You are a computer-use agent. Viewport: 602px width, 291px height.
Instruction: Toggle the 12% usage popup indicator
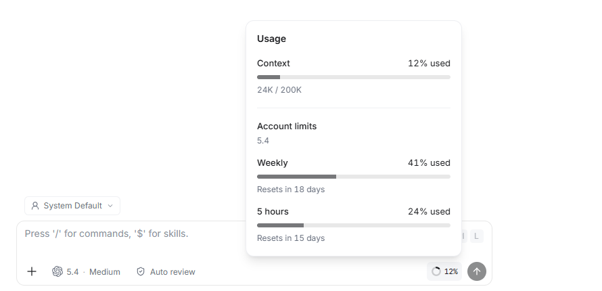(444, 271)
